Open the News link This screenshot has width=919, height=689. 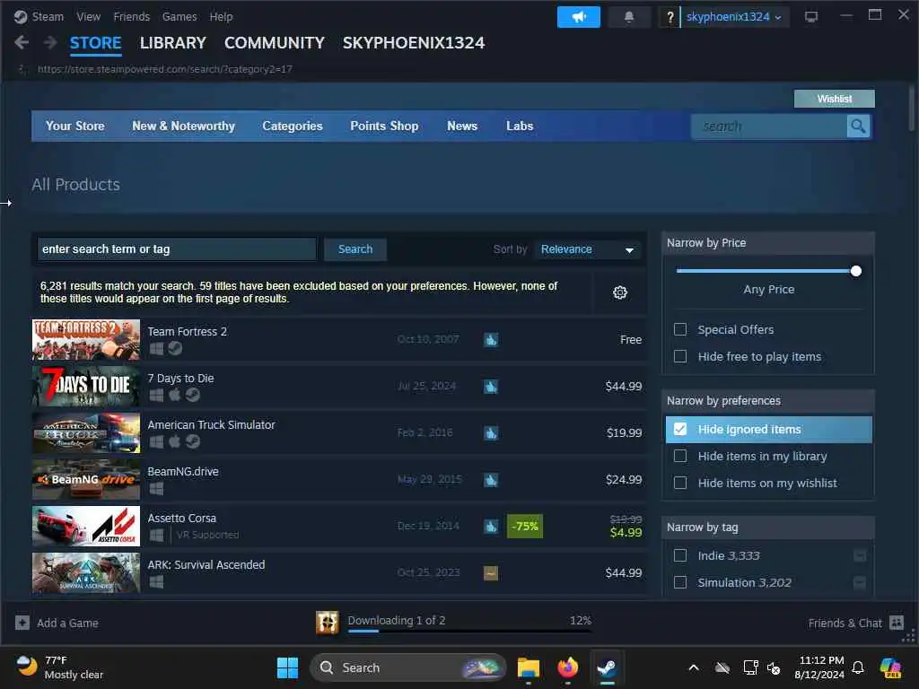(x=462, y=126)
